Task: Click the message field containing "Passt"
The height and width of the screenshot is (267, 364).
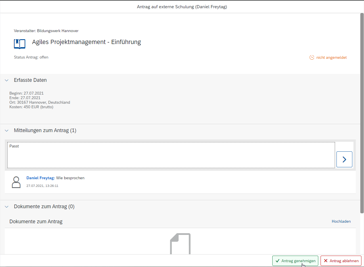Action: pyautogui.click(x=170, y=155)
